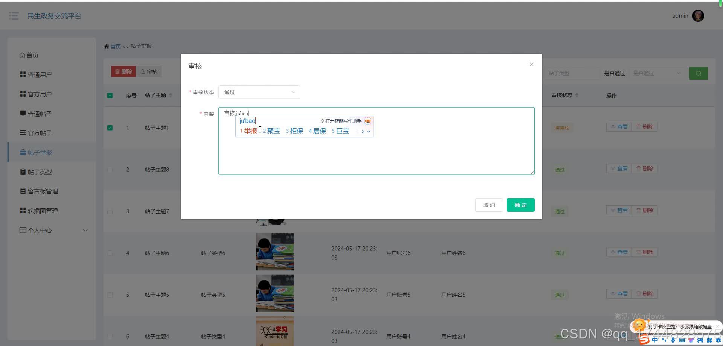
Task: Dismiss the 打字卡皮巴拉 notification popup
Action: (x=717, y=326)
